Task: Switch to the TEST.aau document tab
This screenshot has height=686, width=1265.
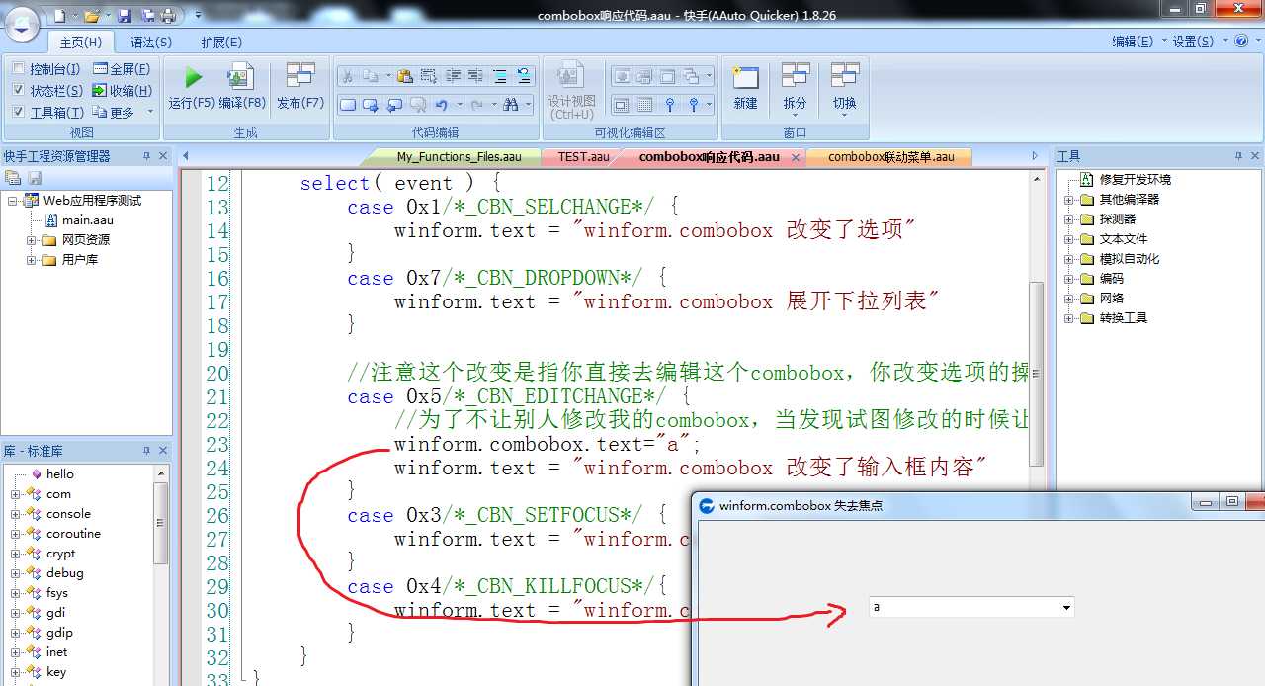Action: 583,156
